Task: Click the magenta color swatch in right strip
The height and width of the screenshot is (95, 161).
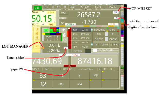Action: (122, 36)
